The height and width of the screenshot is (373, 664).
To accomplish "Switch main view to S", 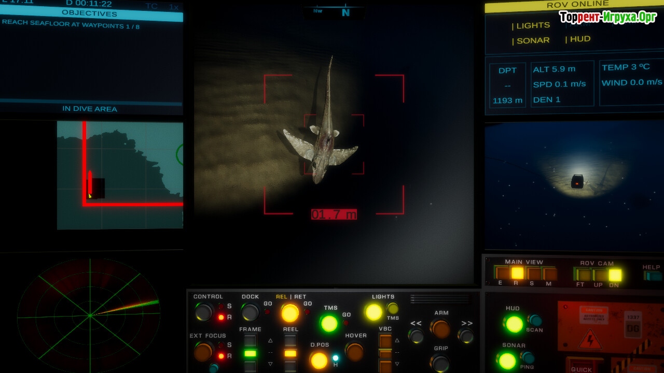I will coord(533,274).
